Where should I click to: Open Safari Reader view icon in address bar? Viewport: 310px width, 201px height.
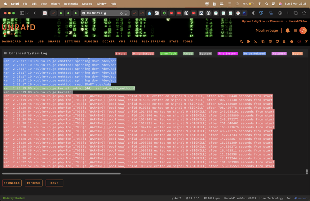126,13
